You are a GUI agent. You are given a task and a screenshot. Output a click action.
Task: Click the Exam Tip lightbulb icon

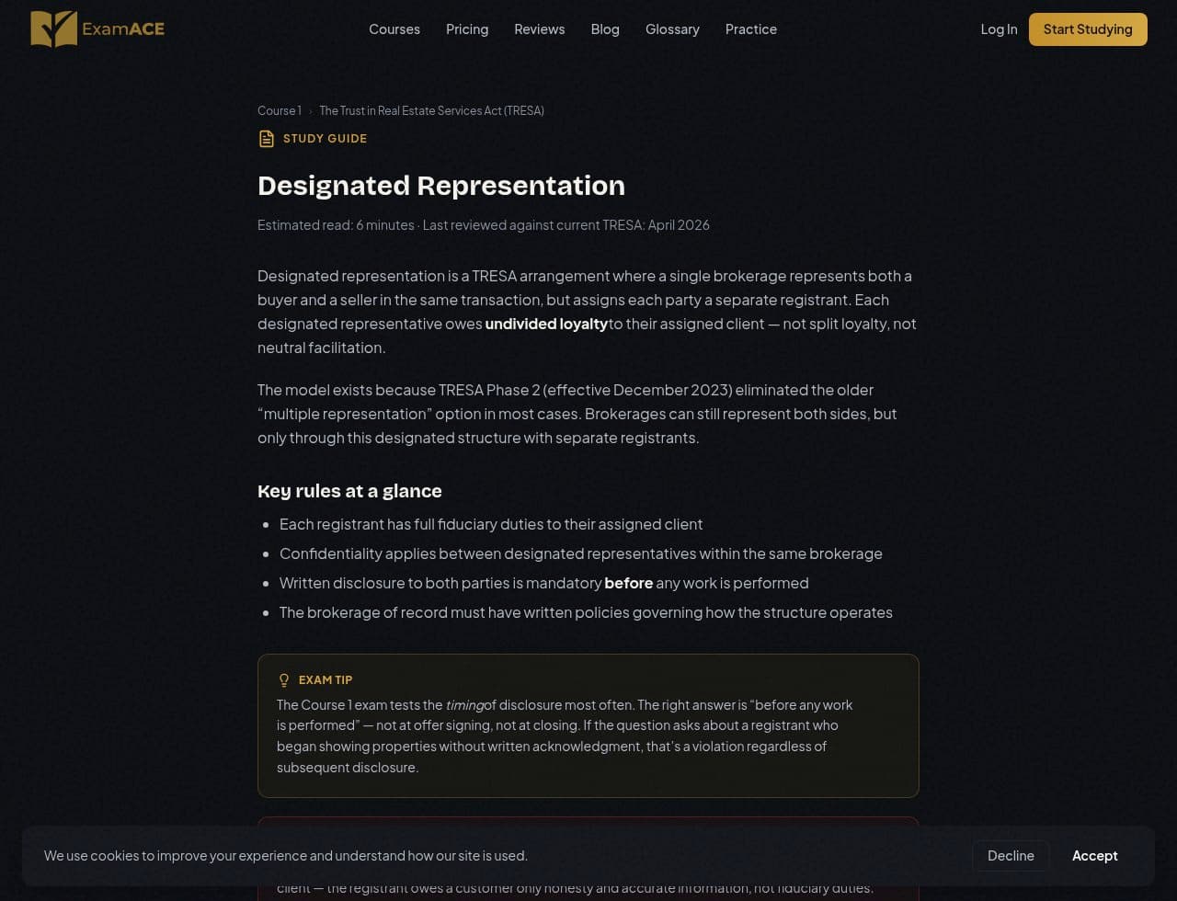(x=284, y=680)
